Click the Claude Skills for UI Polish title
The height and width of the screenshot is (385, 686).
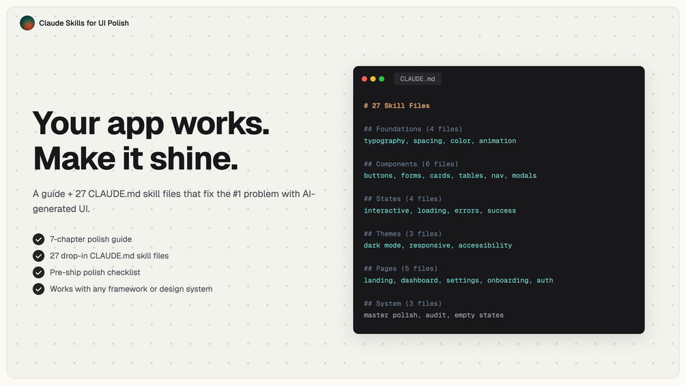pos(84,23)
